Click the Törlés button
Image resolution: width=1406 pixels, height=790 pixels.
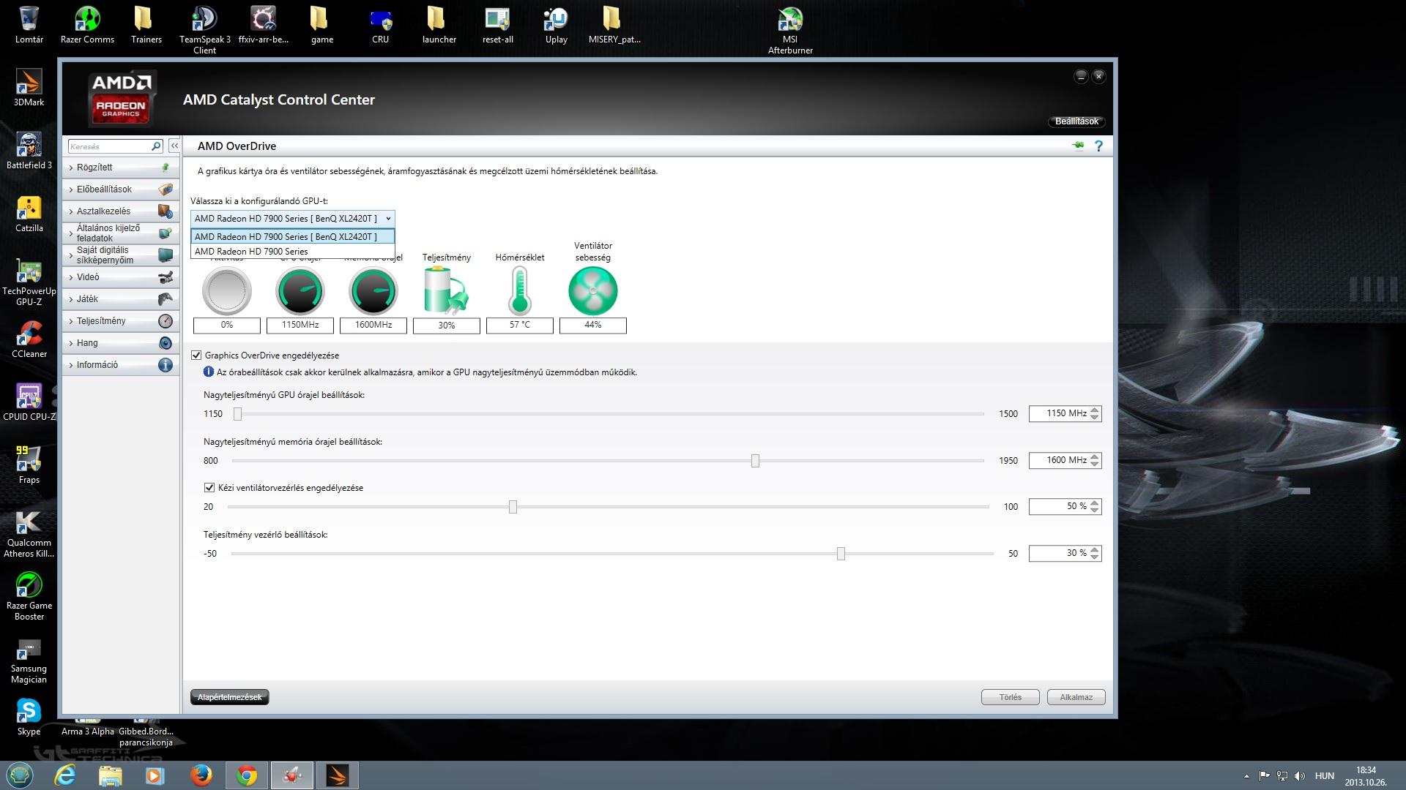tap(1011, 697)
